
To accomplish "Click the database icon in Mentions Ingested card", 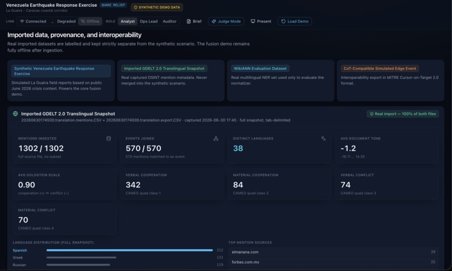I will pyautogui.click(x=109, y=138).
